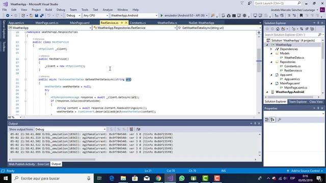The height and width of the screenshot is (183, 326).
Task: Toggle auto hide pin on Properties panel
Action: point(318,108)
